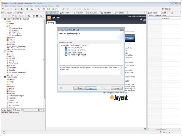Click the green sync toolbar icon
This screenshot has height=136, width=182.
point(49,9)
